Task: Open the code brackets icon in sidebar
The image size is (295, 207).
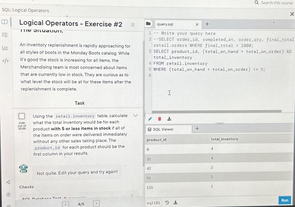Action: click(x=5, y=61)
